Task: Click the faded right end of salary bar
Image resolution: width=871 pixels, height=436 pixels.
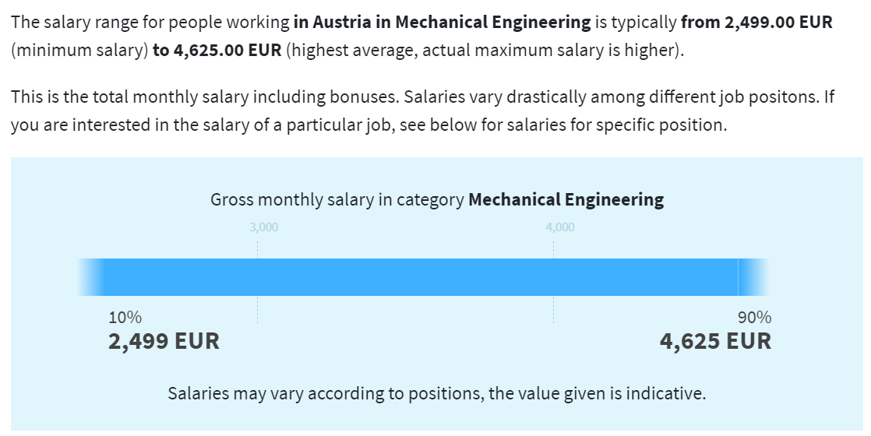Action: [x=753, y=276]
